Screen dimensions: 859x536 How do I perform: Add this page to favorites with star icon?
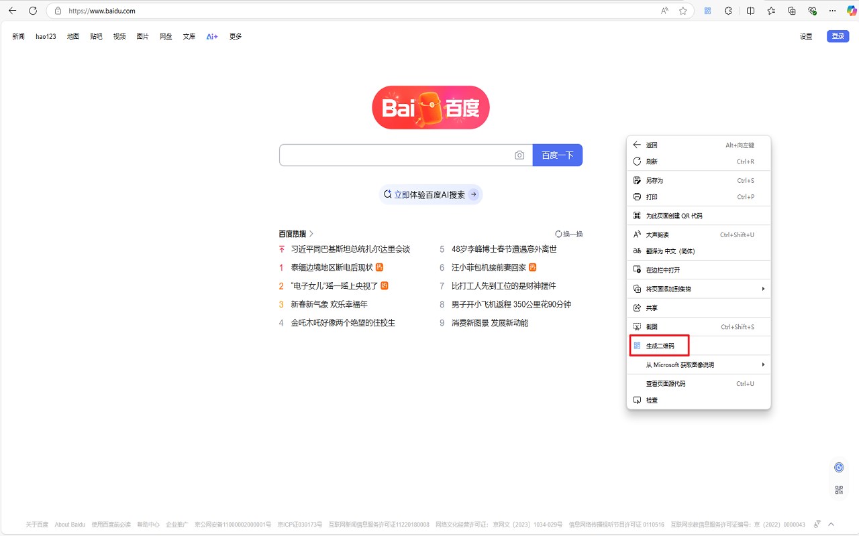coord(683,11)
